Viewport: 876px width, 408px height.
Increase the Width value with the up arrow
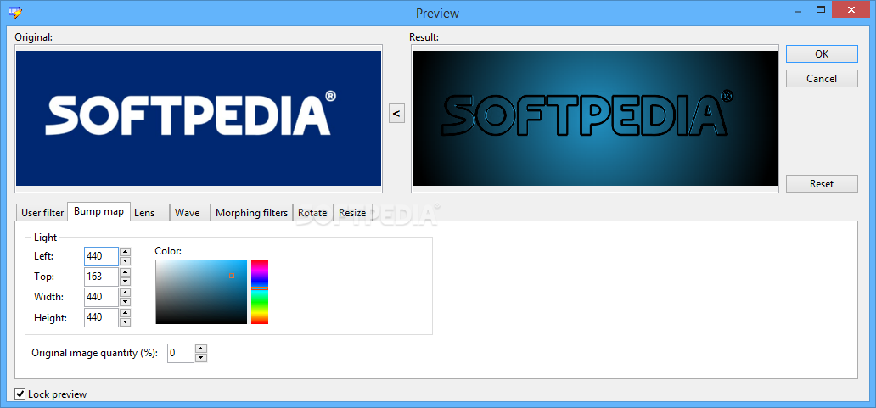(x=125, y=293)
